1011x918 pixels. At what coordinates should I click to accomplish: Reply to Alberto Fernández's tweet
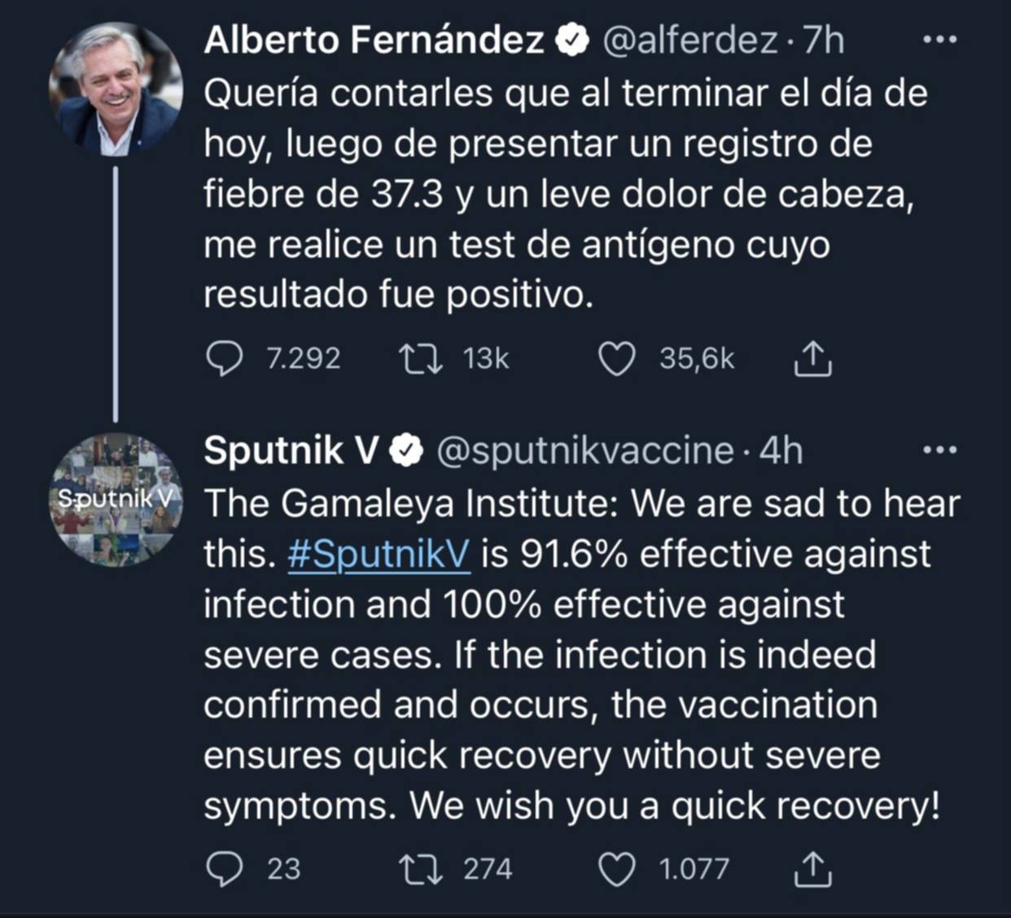pyautogui.click(x=224, y=359)
